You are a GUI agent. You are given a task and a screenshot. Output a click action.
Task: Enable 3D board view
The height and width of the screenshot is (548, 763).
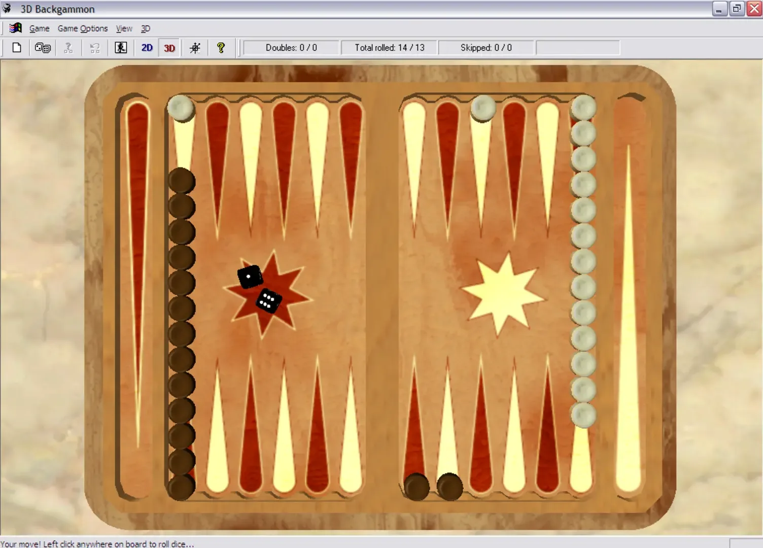pos(169,47)
